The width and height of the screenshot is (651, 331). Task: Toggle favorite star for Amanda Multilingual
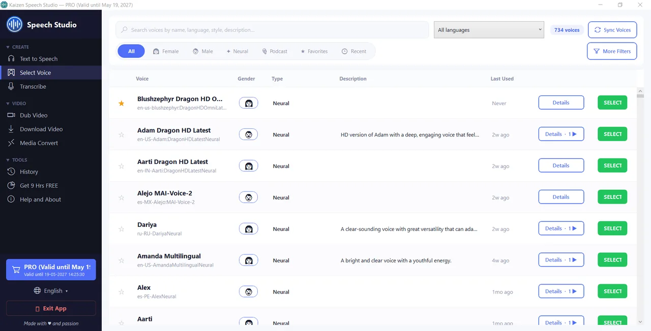pyautogui.click(x=121, y=260)
